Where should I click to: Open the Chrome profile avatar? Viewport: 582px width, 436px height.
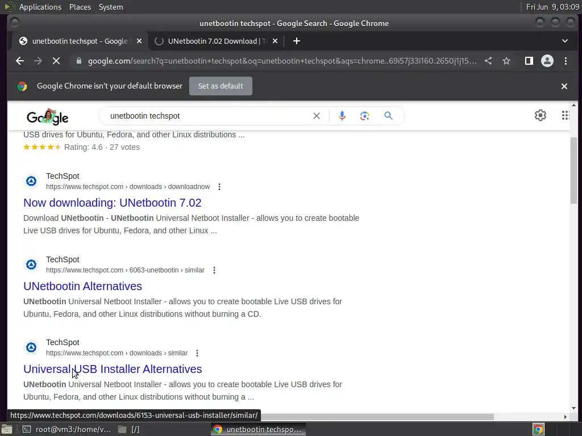point(547,61)
